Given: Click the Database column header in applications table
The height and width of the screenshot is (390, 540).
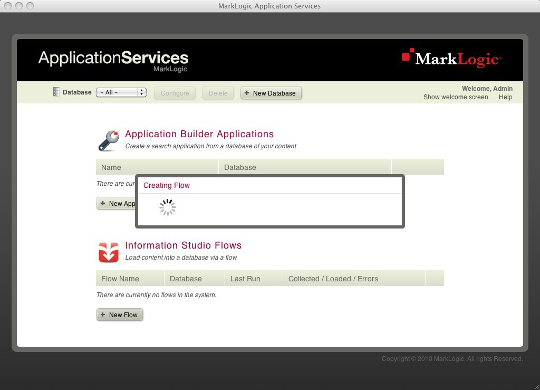Looking at the screenshot, I should [305, 167].
